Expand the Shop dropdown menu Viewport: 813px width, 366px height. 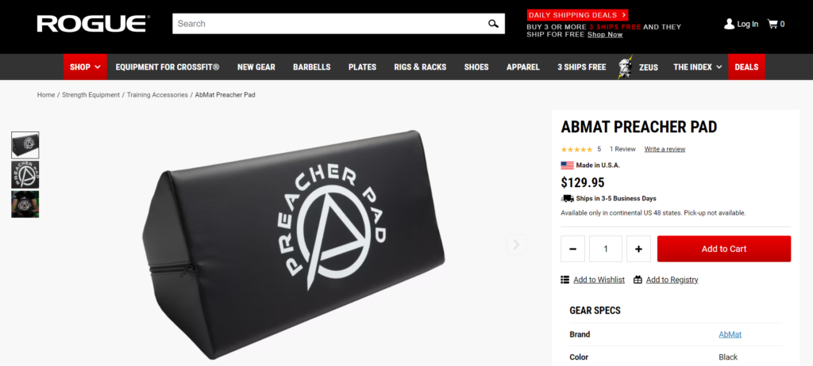tap(85, 67)
